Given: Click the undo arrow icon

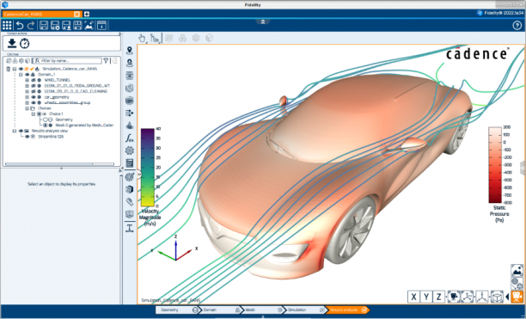Looking at the screenshot, I should (x=20, y=26).
